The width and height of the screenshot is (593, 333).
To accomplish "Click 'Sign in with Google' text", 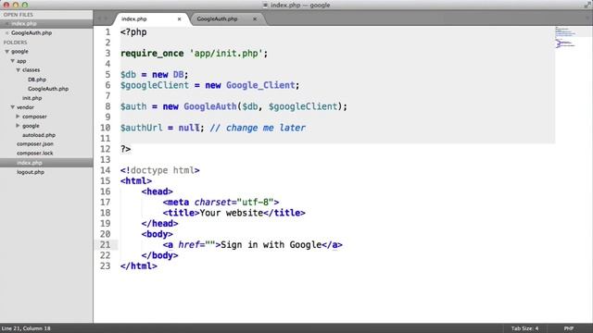I will tap(271, 245).
